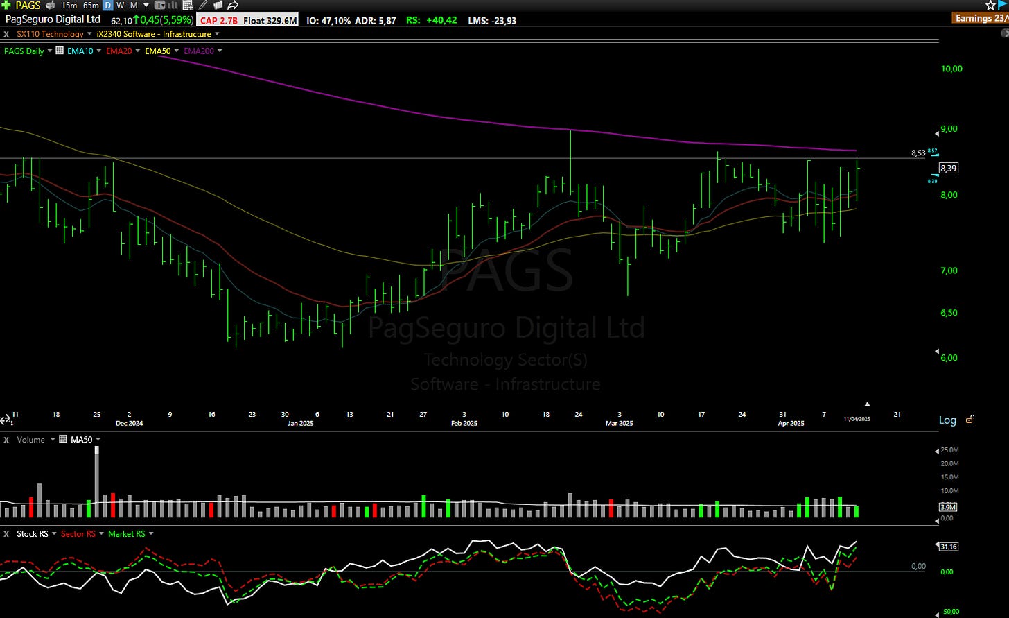This screenshot has width=1009, height=618.
Task: Click the grid icon before MA50
Action: (63, 440)
